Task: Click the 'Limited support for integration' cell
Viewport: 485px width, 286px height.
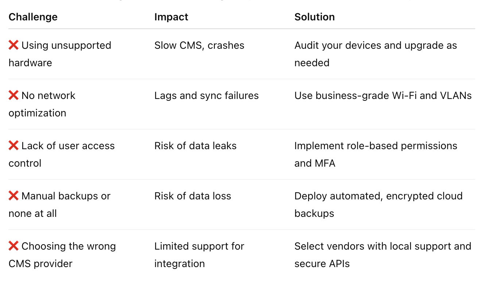Action: coord(199,255)
